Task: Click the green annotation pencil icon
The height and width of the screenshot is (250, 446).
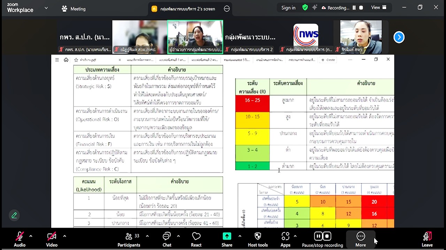Action: (x=14, y=216)
